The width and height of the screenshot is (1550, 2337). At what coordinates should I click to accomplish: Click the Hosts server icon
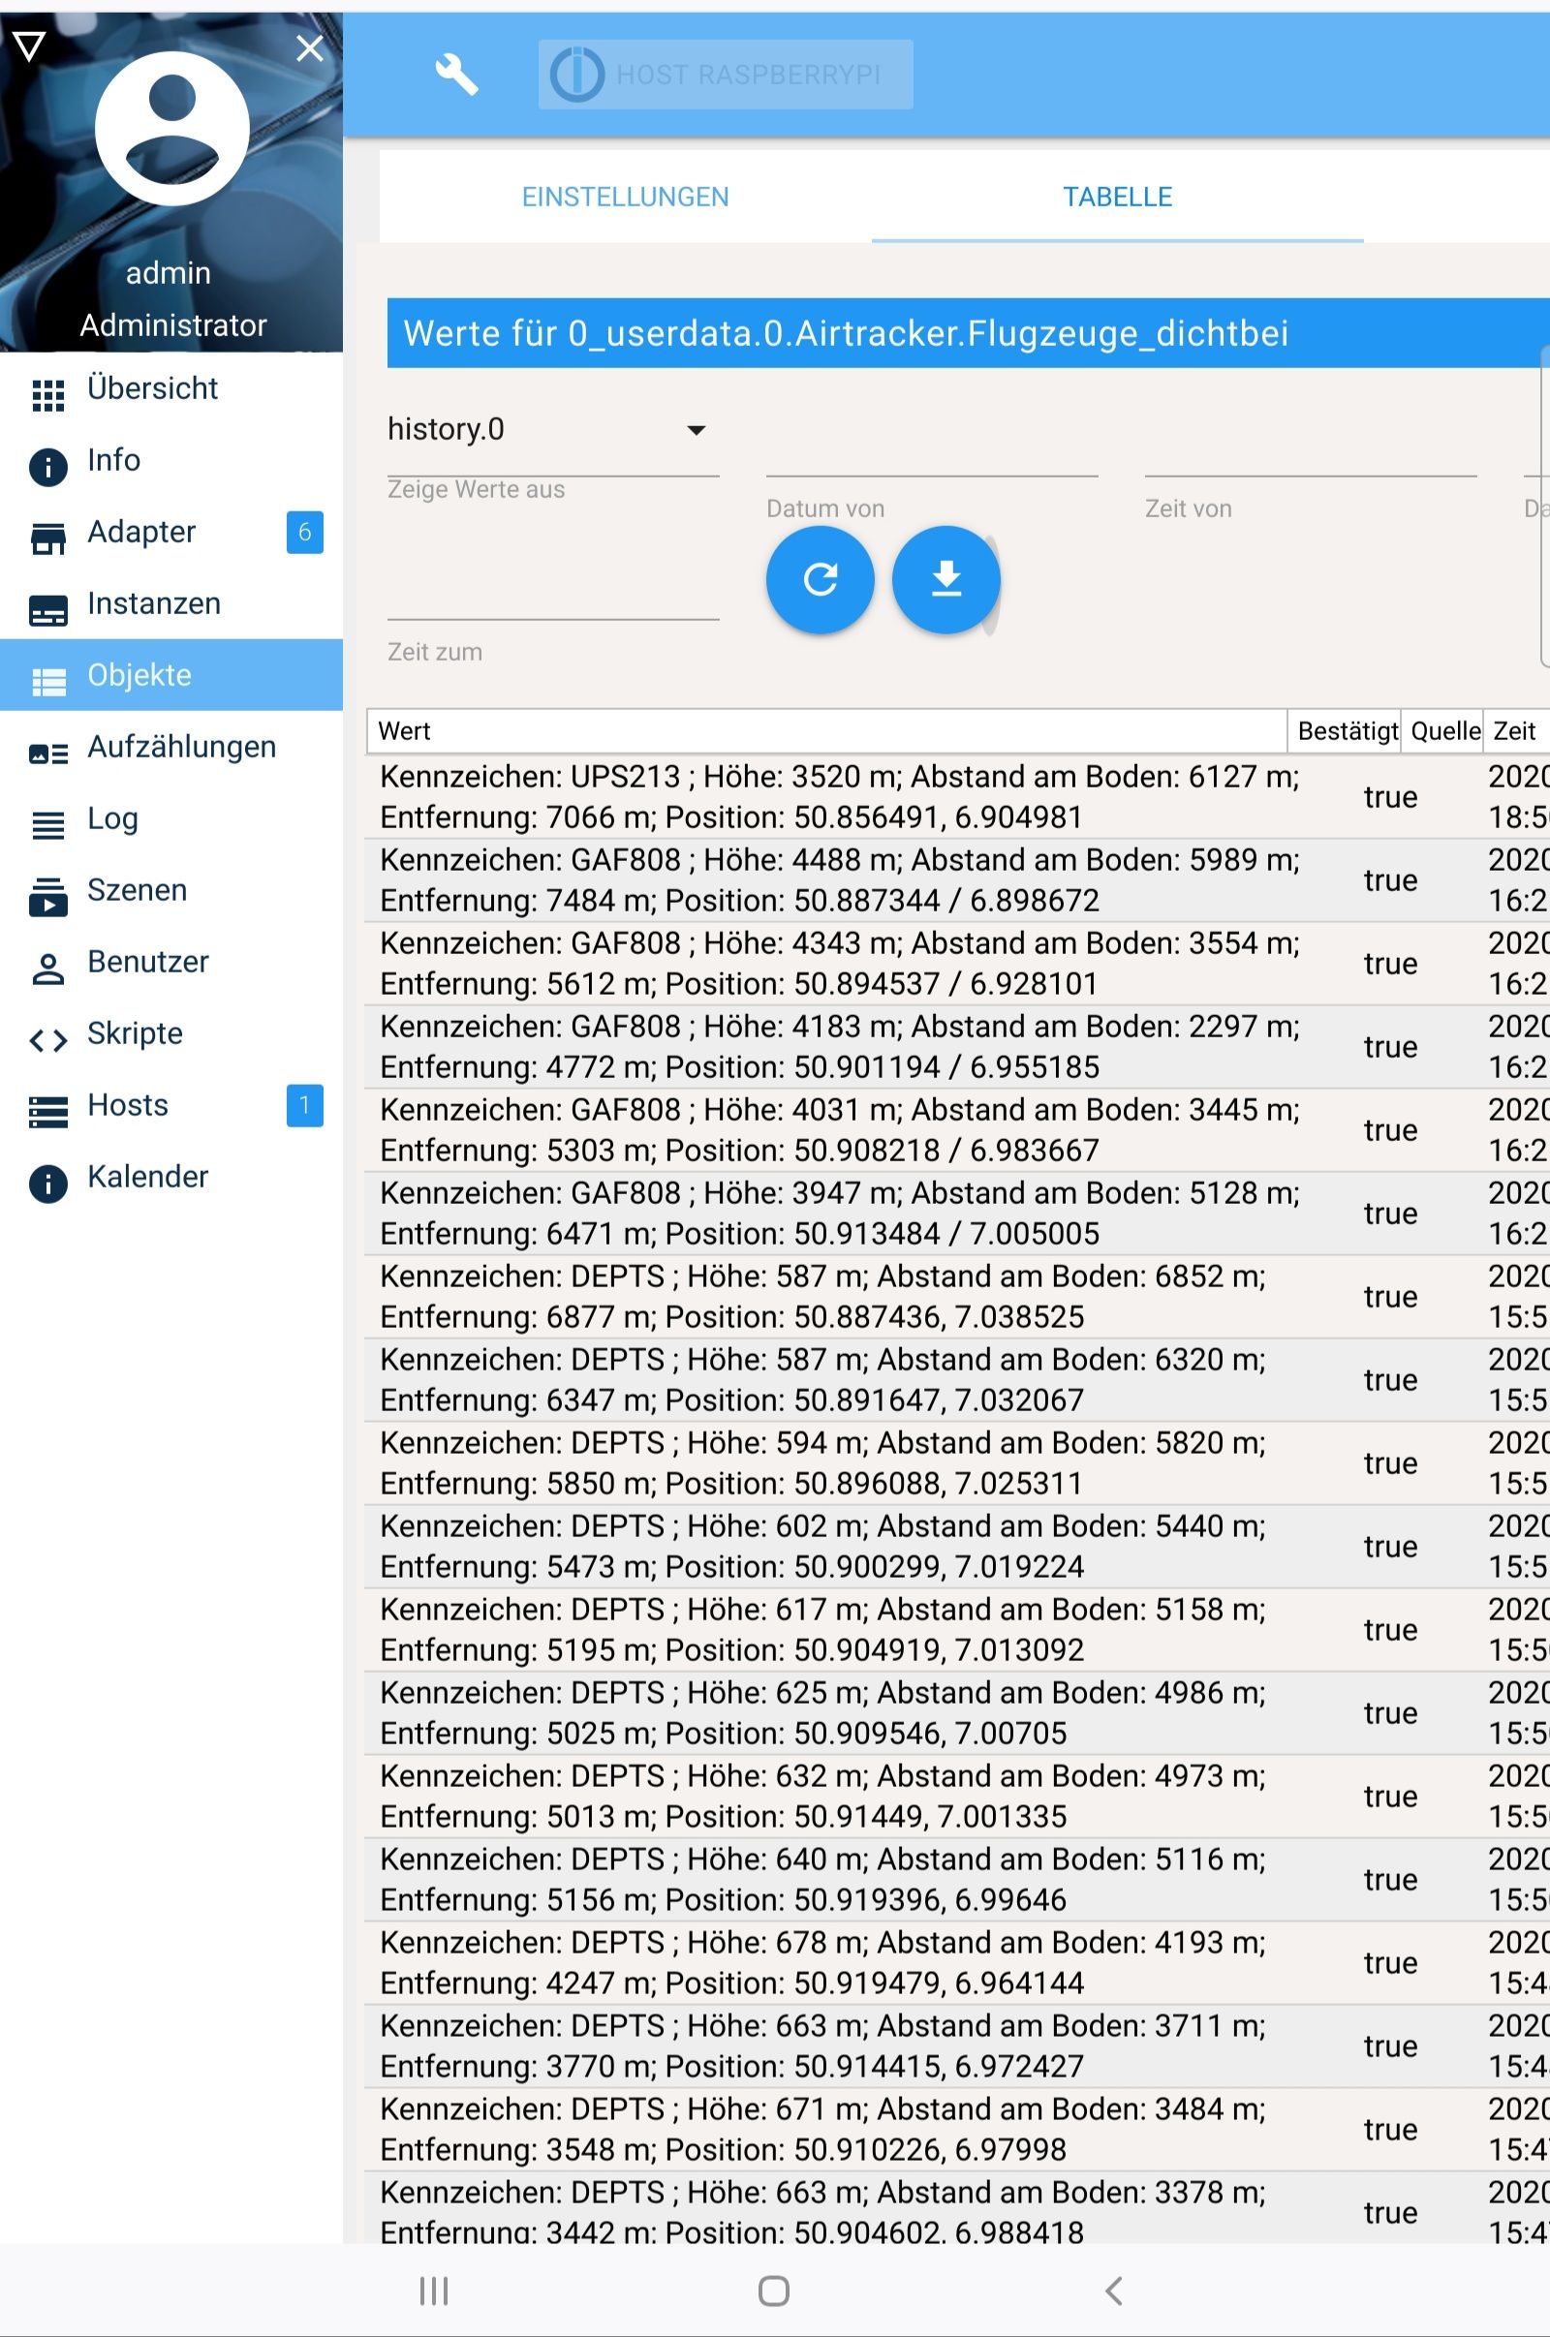point(47,1112)
